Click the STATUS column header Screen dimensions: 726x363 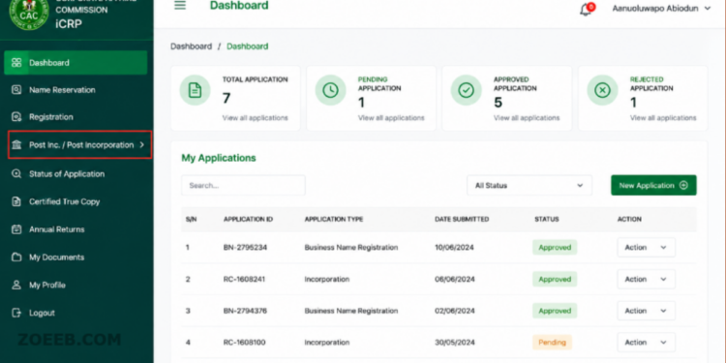546,219
